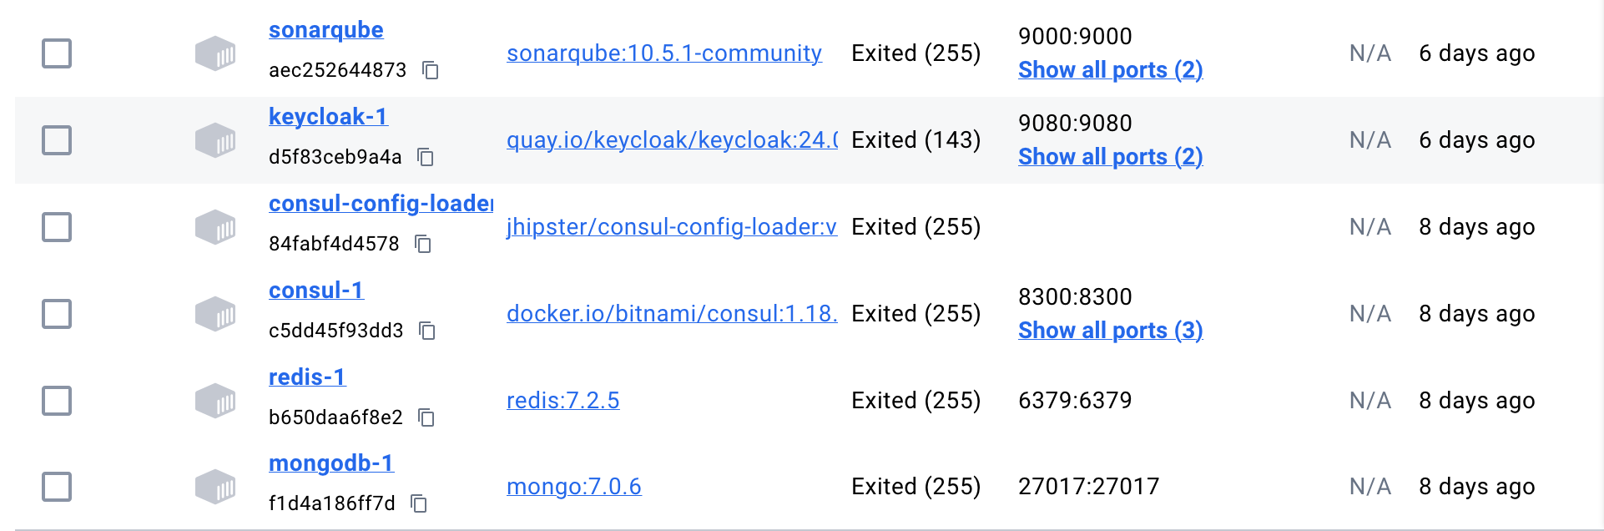Check the mongodb-1 row checkbox

[57, 487]
